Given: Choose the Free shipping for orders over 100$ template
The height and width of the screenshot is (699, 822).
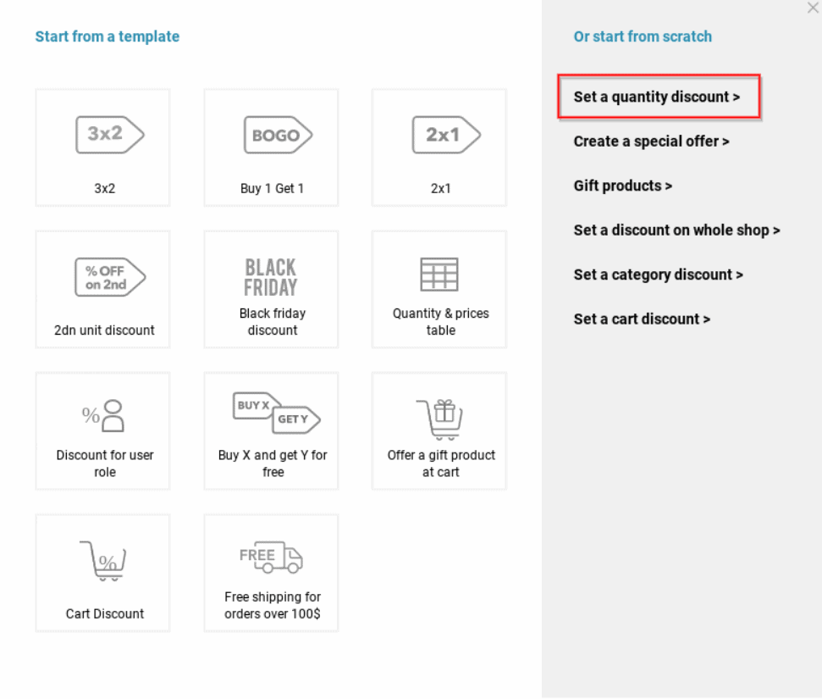Looking at the screenshot, I should point(271,572).
